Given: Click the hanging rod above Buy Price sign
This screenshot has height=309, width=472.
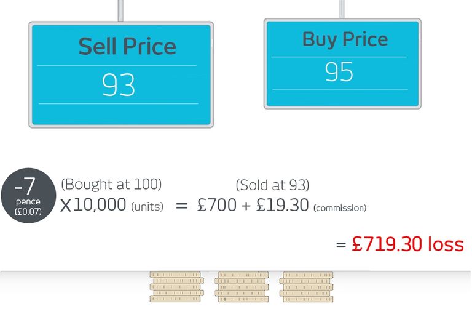Looking at the screenshot, I should pyautogui.click(x=342, y=9).
